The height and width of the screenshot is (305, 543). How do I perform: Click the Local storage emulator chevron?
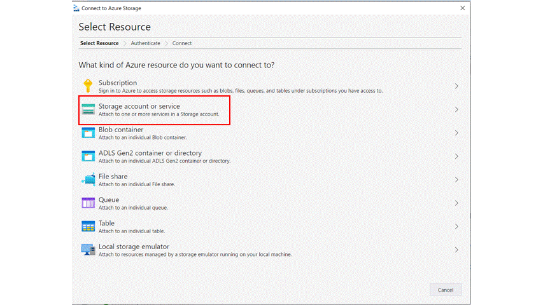pos(456,250)
